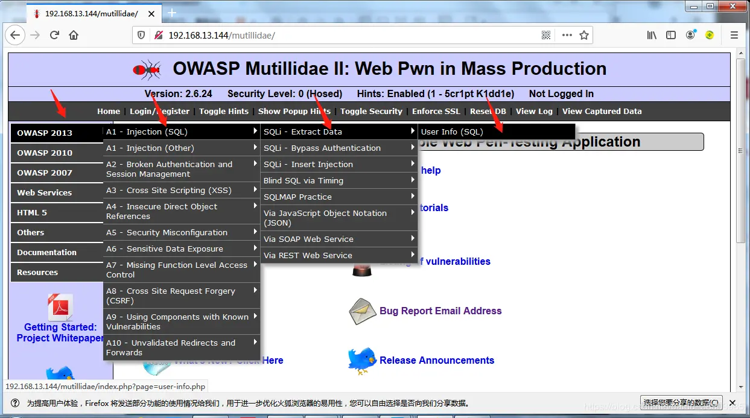Open View Log link
The height and width of the screenshot is (418, 750).
pyautogui.click(x=534, y=111)
